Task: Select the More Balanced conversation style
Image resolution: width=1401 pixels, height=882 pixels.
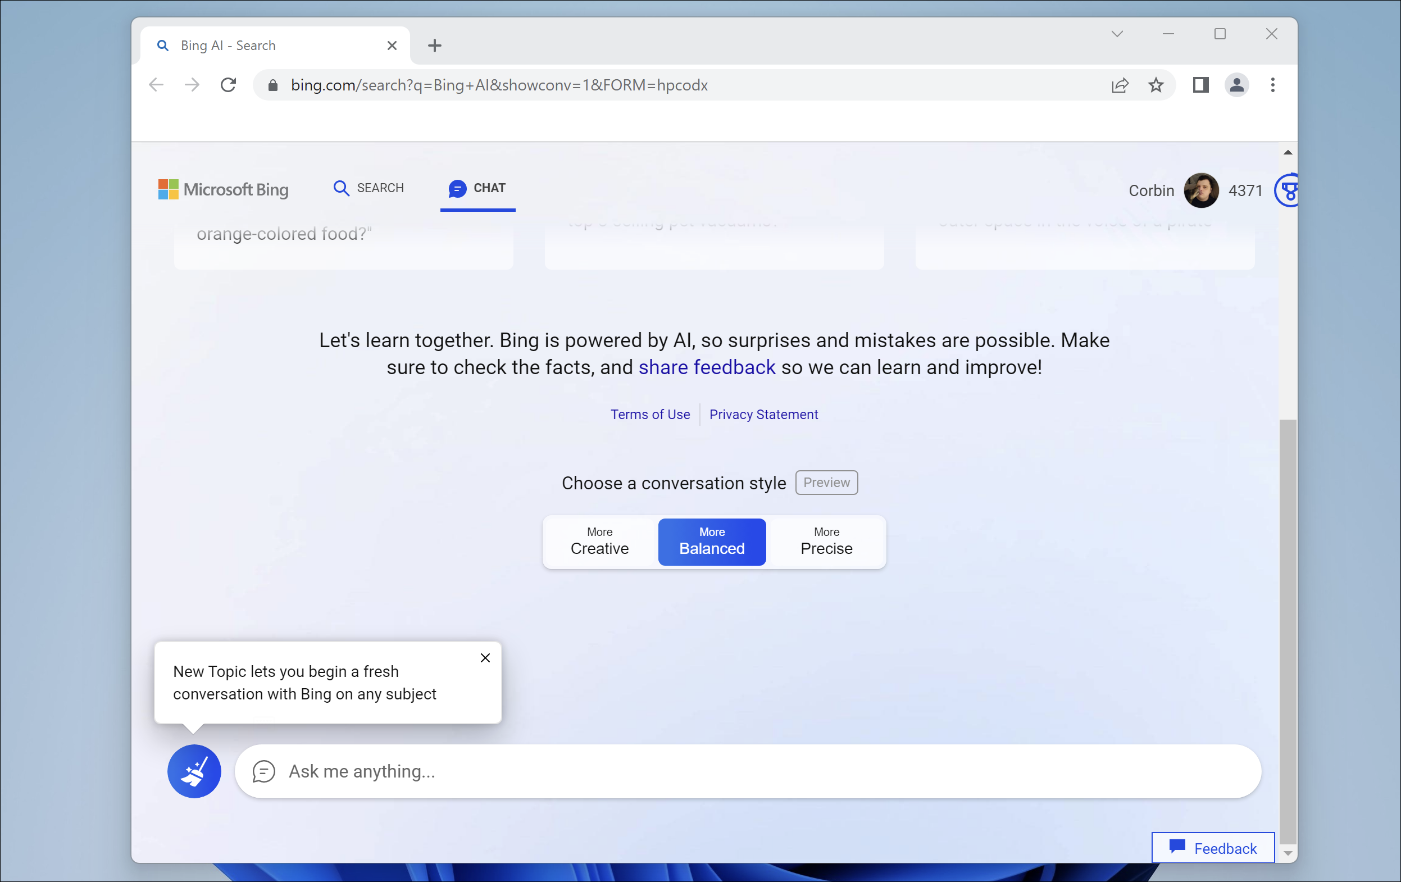Action: [711, 539]
